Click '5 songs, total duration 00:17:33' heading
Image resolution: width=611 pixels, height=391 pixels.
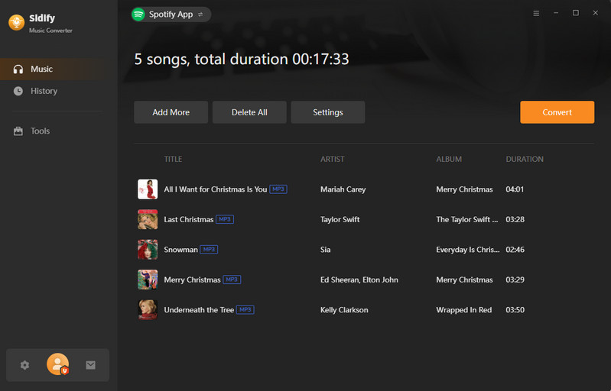242,60
